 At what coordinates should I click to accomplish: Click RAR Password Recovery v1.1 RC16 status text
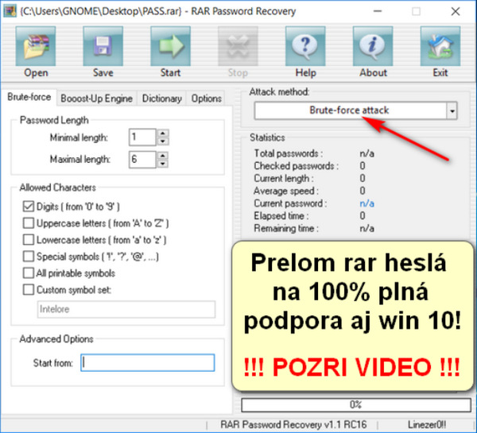pos(293,424)
